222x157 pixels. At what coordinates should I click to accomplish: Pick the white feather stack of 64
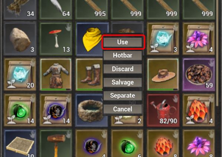pos(56,9)
